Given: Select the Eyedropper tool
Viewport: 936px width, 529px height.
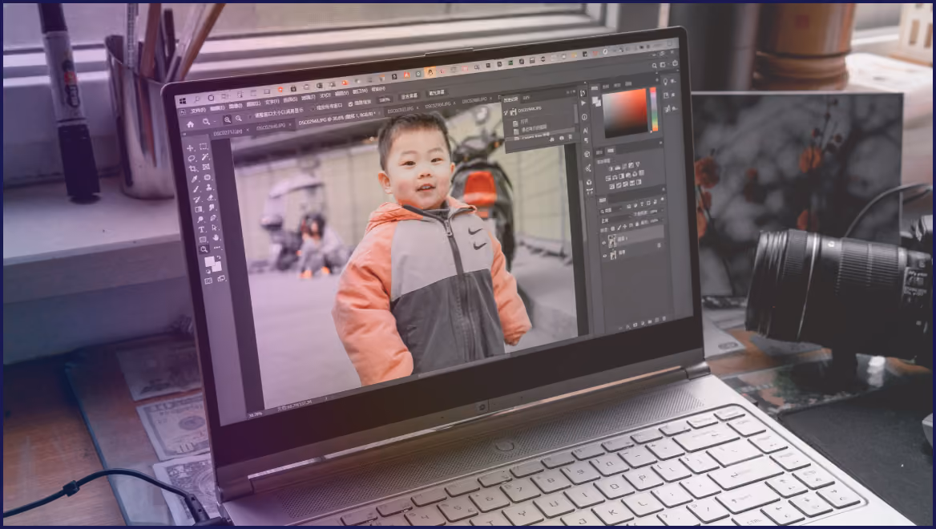Looking at the screenshot, I should tap(194, 179).
